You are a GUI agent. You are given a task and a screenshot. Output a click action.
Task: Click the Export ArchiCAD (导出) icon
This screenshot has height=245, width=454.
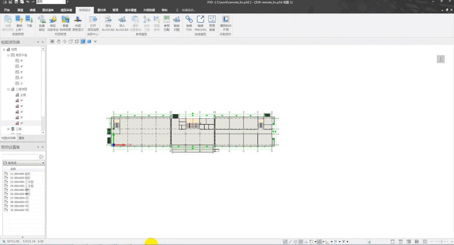108,19
